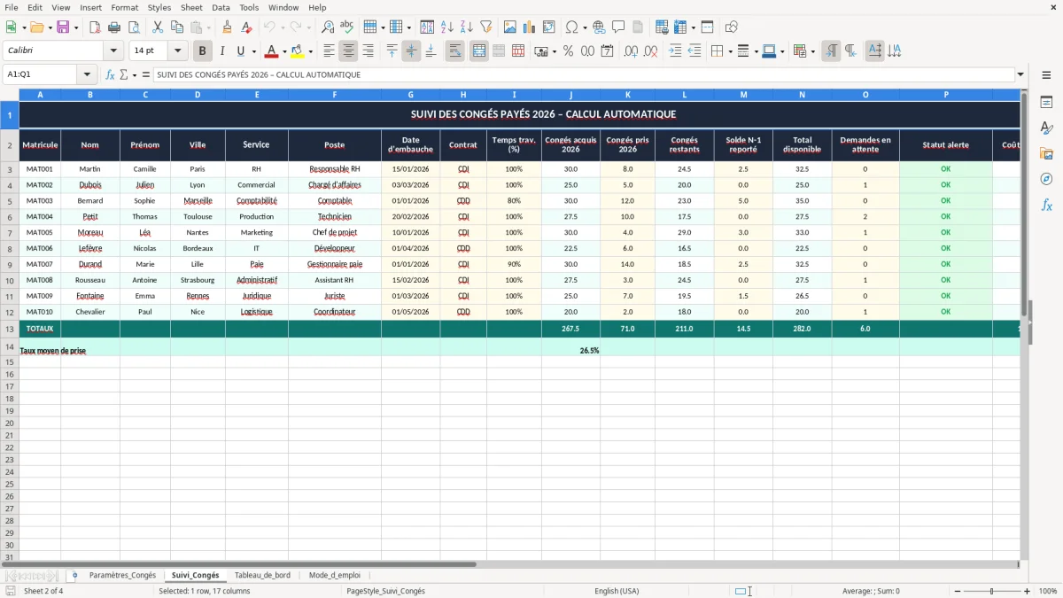Open the Styles menu
This screenshot has width=1063, height=598.
tap(159, 7)
